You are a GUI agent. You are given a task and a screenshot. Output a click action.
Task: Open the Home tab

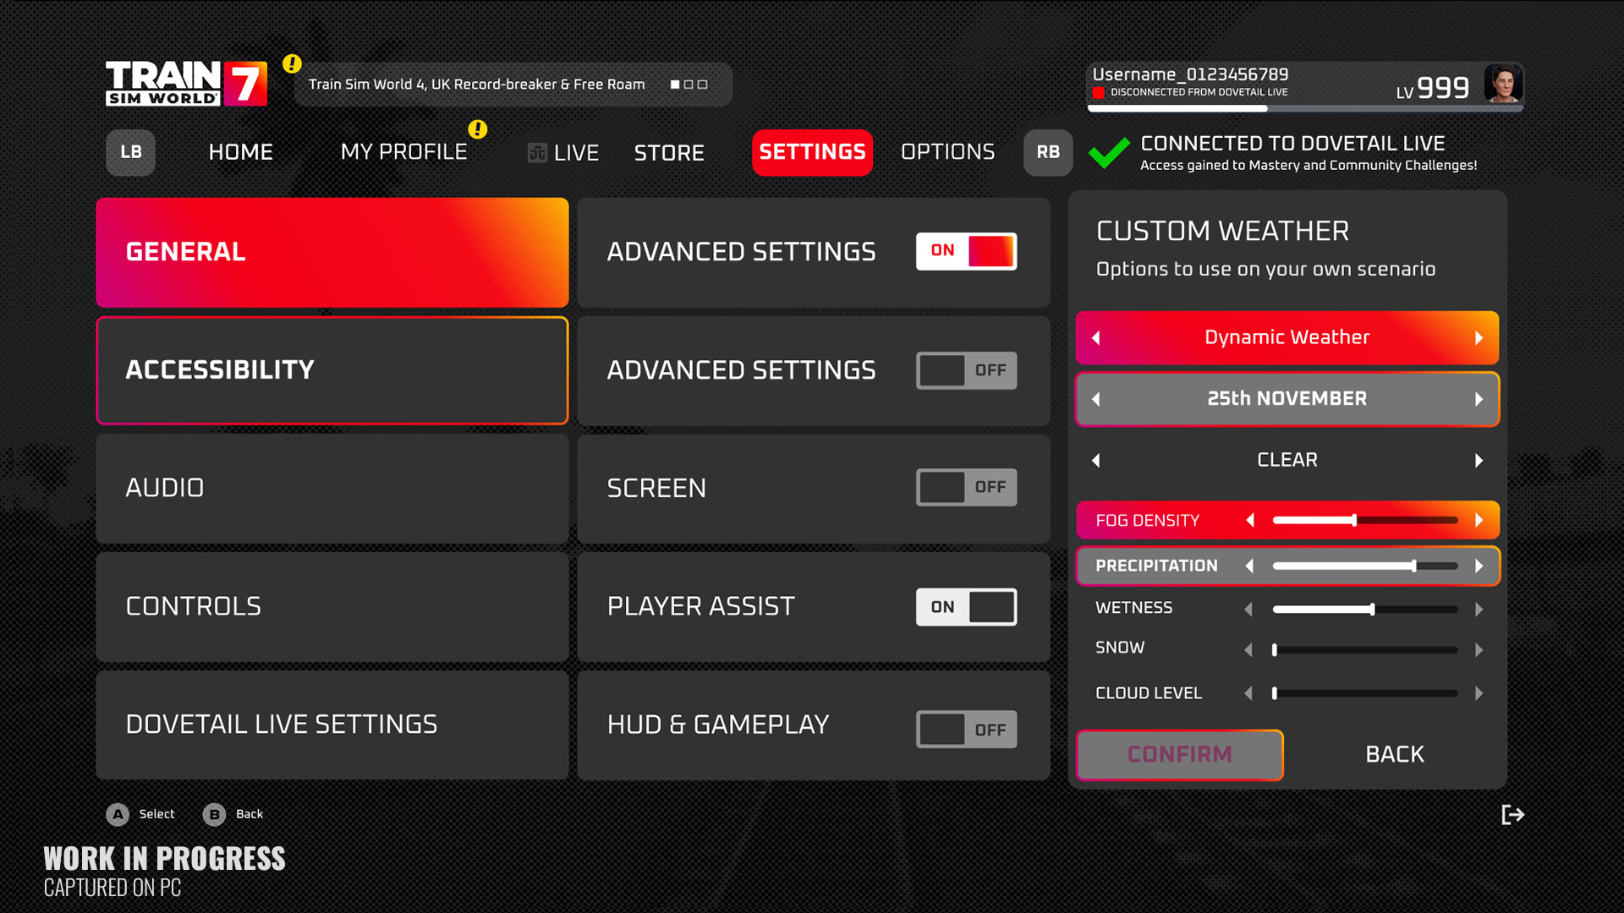(241, 152)
